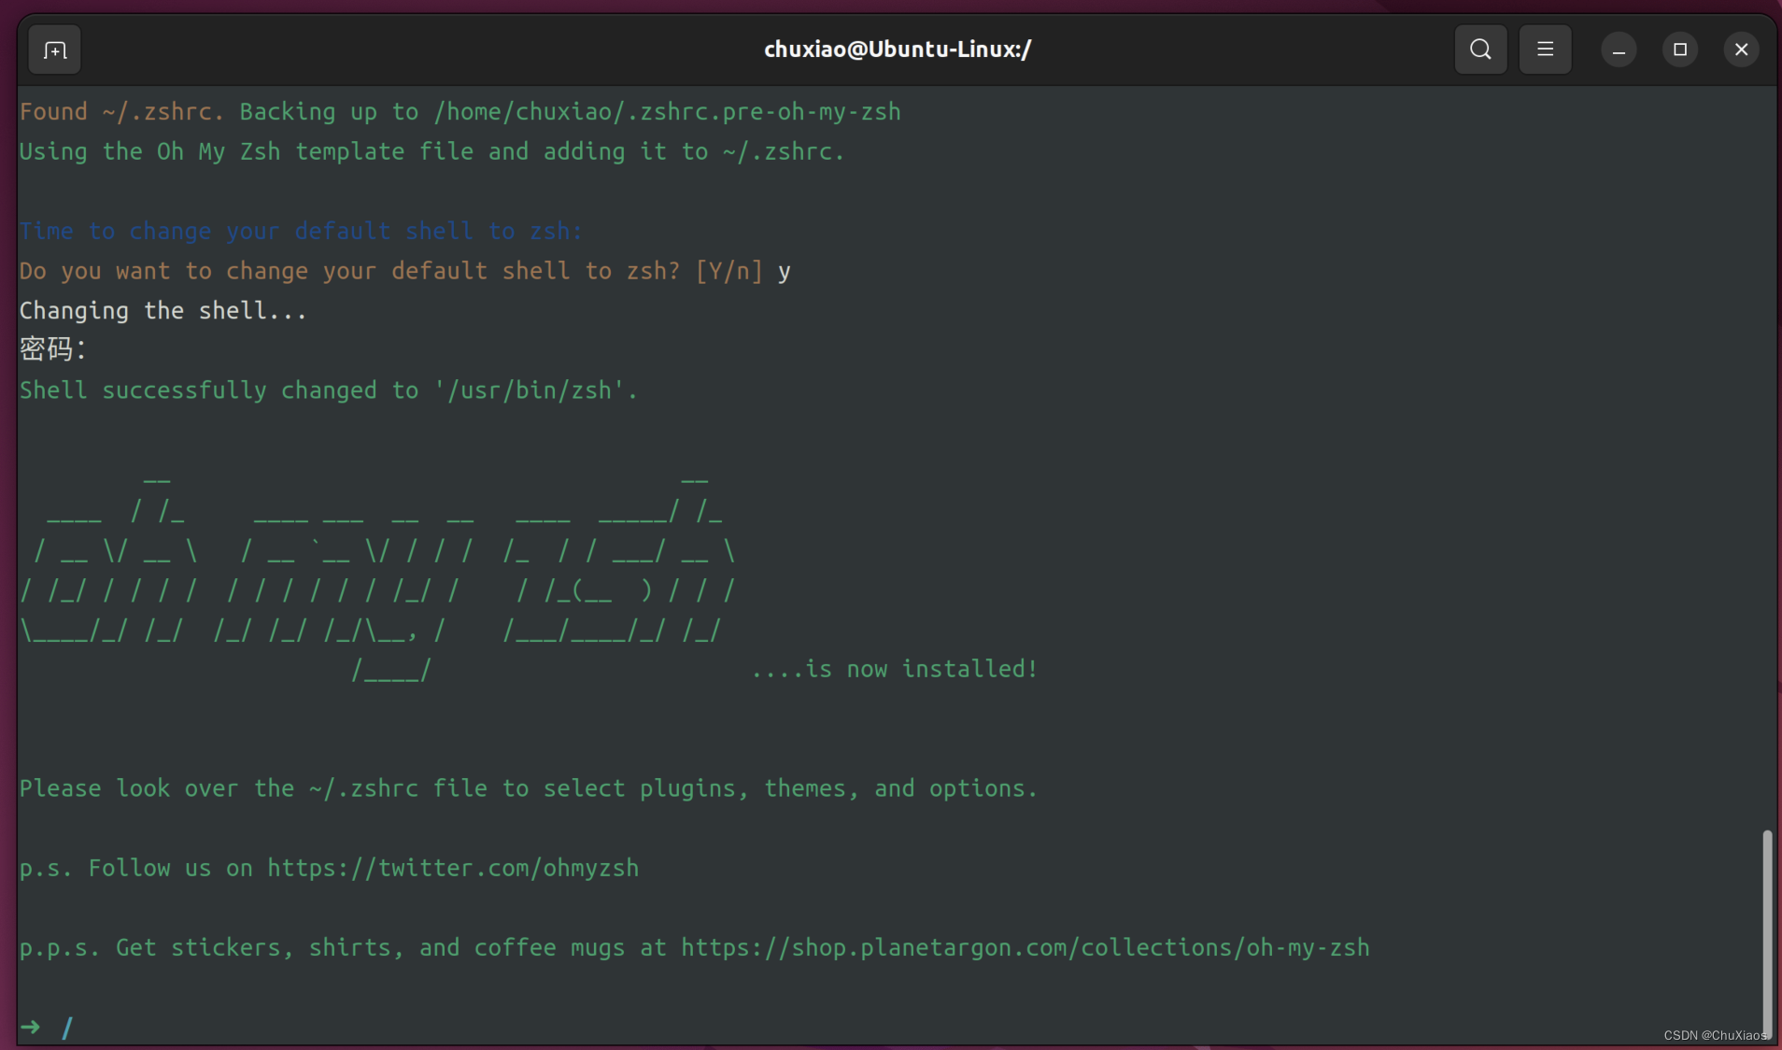This screenshot has height=1050, width=1782.
Task: Click the 'Found ~/.zshrc. Backing up' line
Action: click(x=460, y=112)
